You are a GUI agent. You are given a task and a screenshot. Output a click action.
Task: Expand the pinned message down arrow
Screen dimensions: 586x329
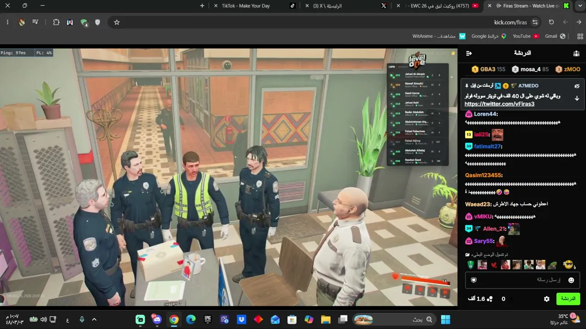(577, 98)
